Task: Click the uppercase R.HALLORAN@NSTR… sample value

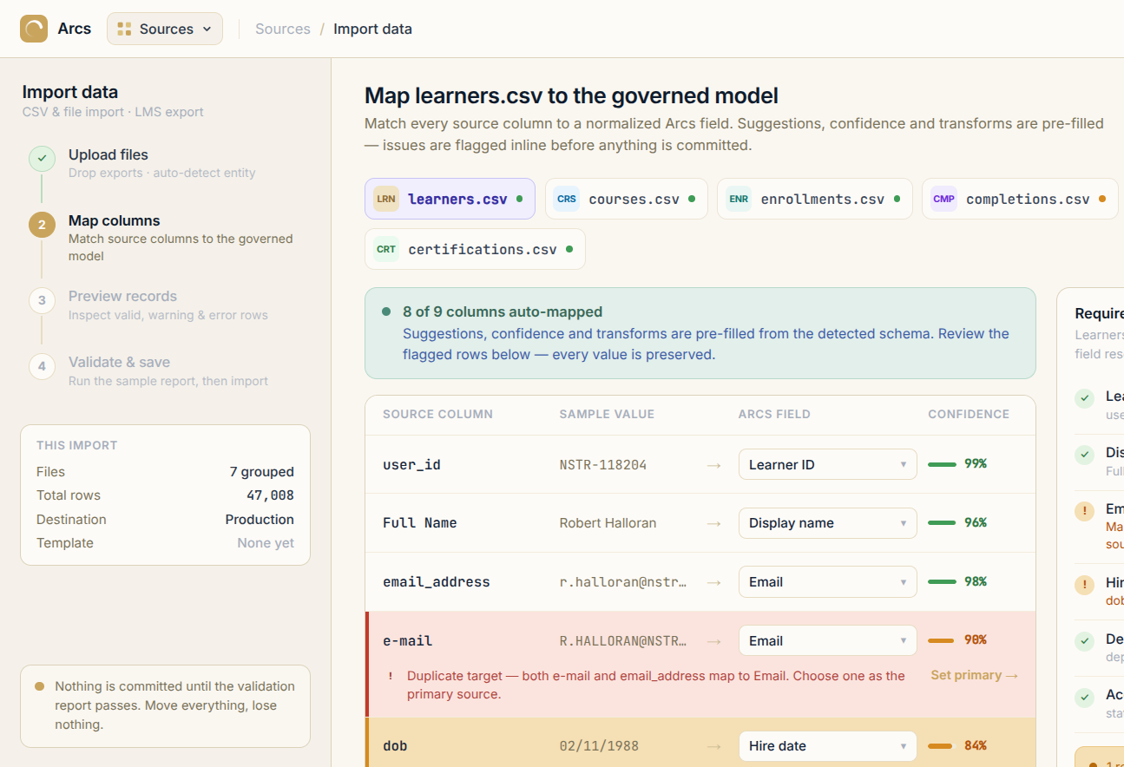Action: (623, 641)
